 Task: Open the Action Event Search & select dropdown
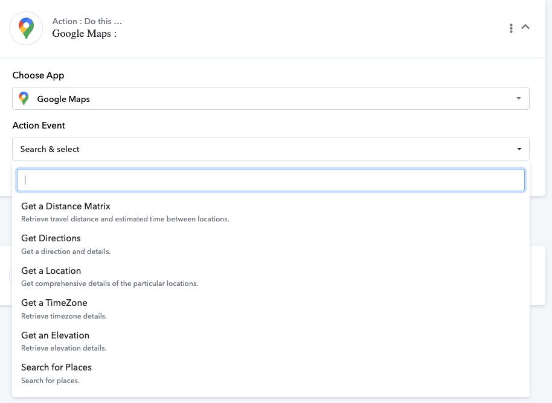tap(271, 149)
